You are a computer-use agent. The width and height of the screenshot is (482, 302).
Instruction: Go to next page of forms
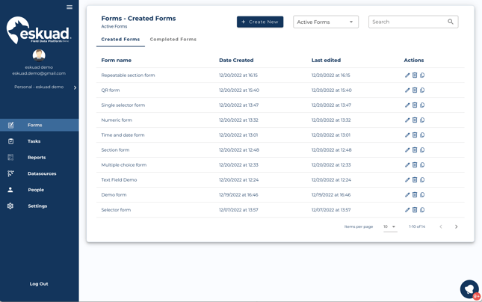click(457, 226)
